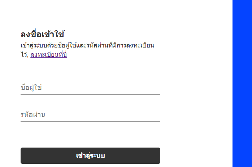This screenshot has width=252, height=167.
Task: Click the ชื่อผู้ใช้ username input field
Action: (90, 87)
